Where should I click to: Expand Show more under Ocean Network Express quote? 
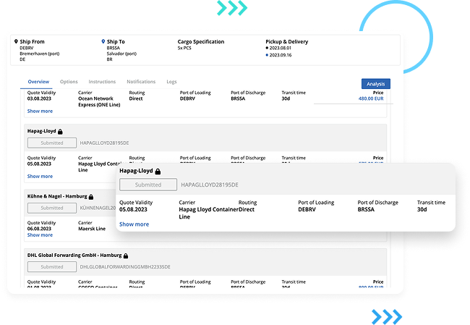click(40, 111)
